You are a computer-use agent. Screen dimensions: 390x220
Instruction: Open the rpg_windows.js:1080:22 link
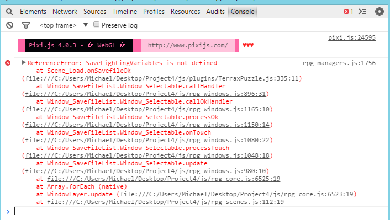(147, 140)
